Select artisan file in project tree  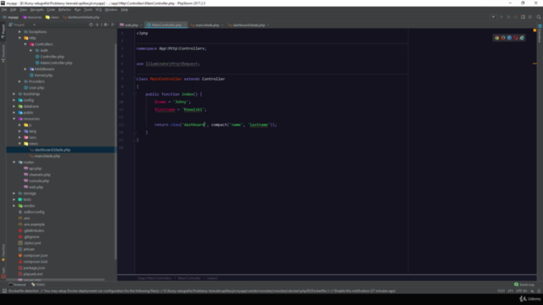29,249
